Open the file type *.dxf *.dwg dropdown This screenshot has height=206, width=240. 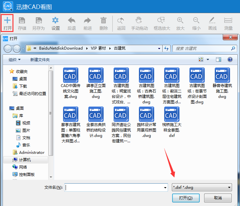[x=202, y=187]
